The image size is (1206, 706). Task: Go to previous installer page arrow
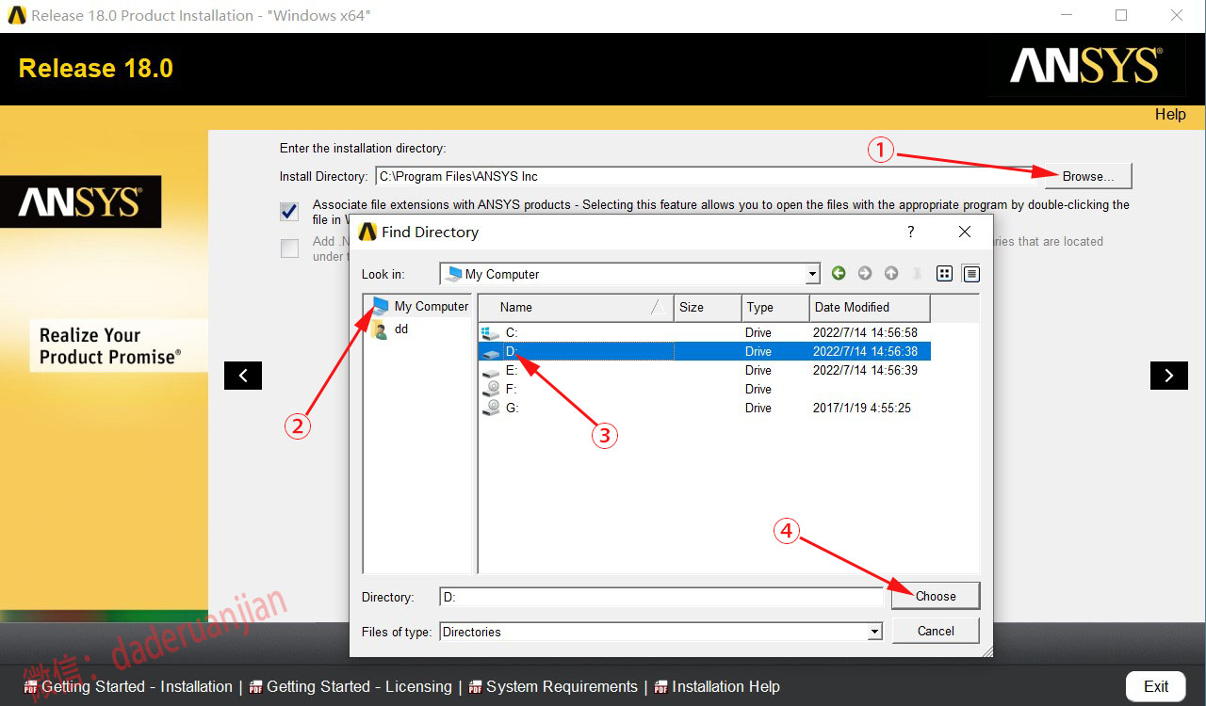pyautogui.click(x=243, y=376)
